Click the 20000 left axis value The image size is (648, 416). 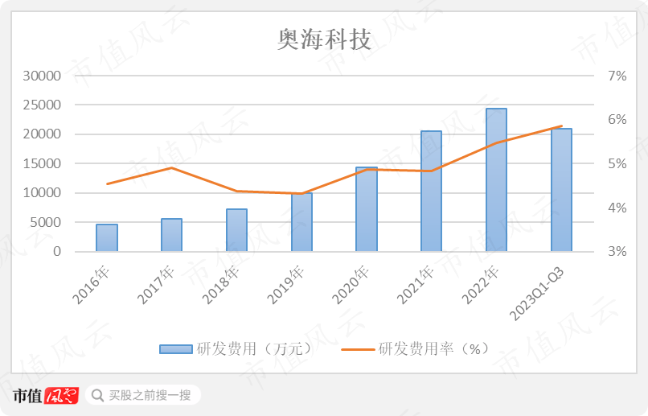[x=42, y=134]
